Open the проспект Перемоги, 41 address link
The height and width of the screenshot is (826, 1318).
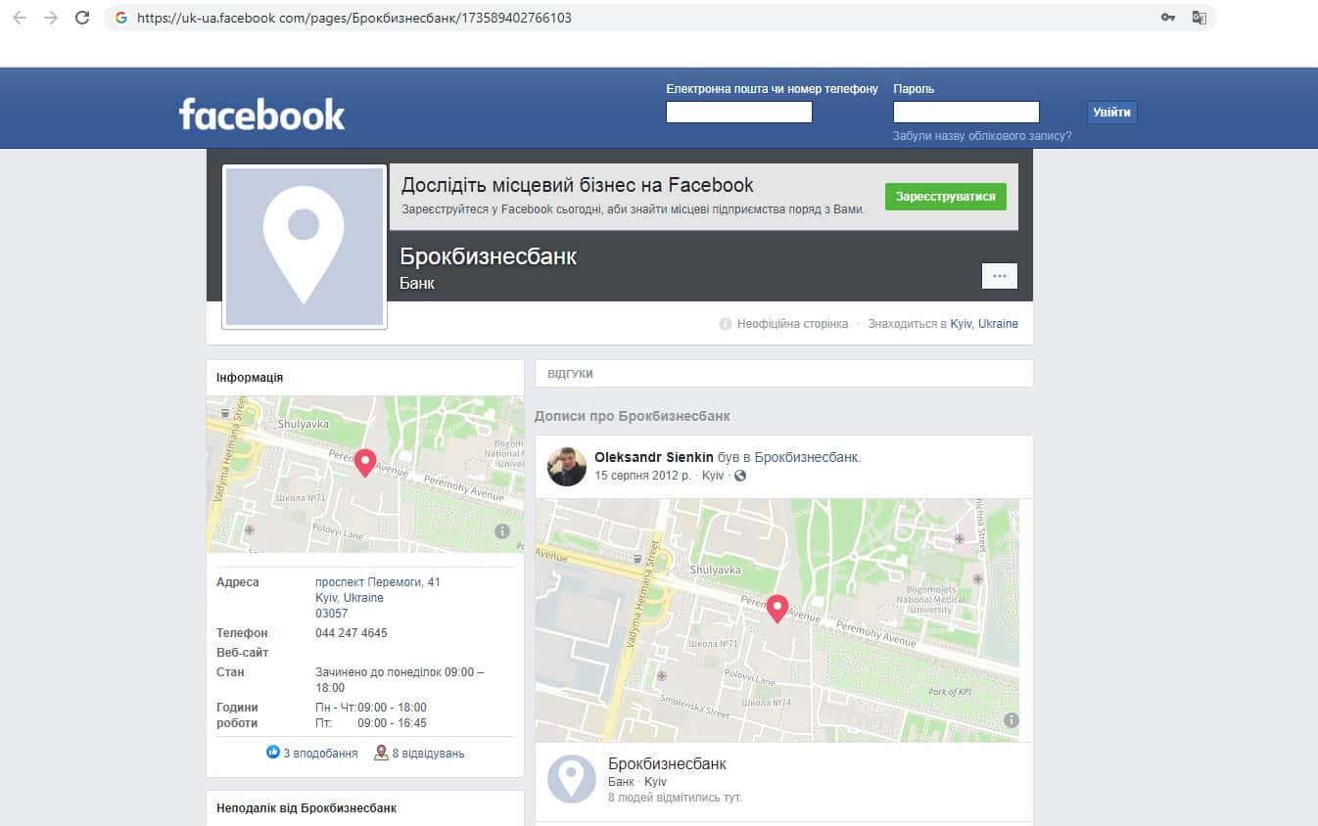coord(378,582)
